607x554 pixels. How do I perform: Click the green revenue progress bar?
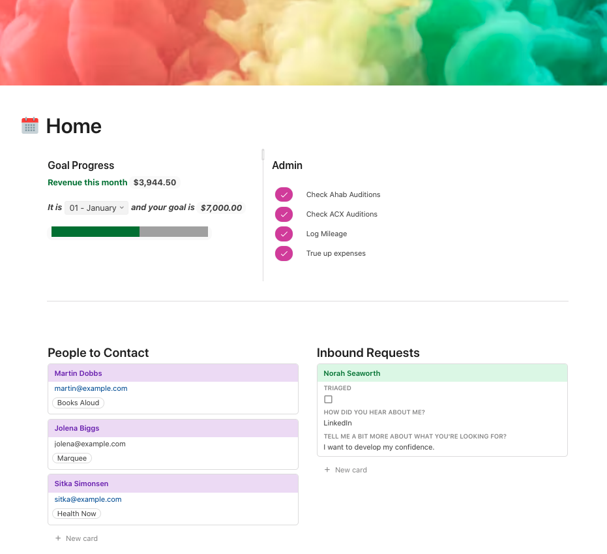click(x=95, y=232)
